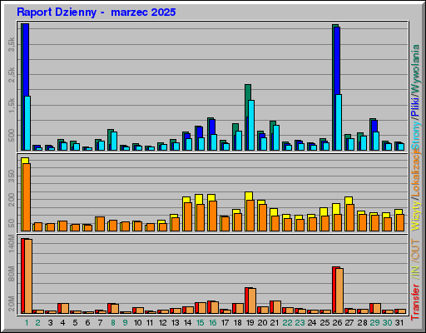Click day label 8 on the x-axis

[x=113, y=323]
